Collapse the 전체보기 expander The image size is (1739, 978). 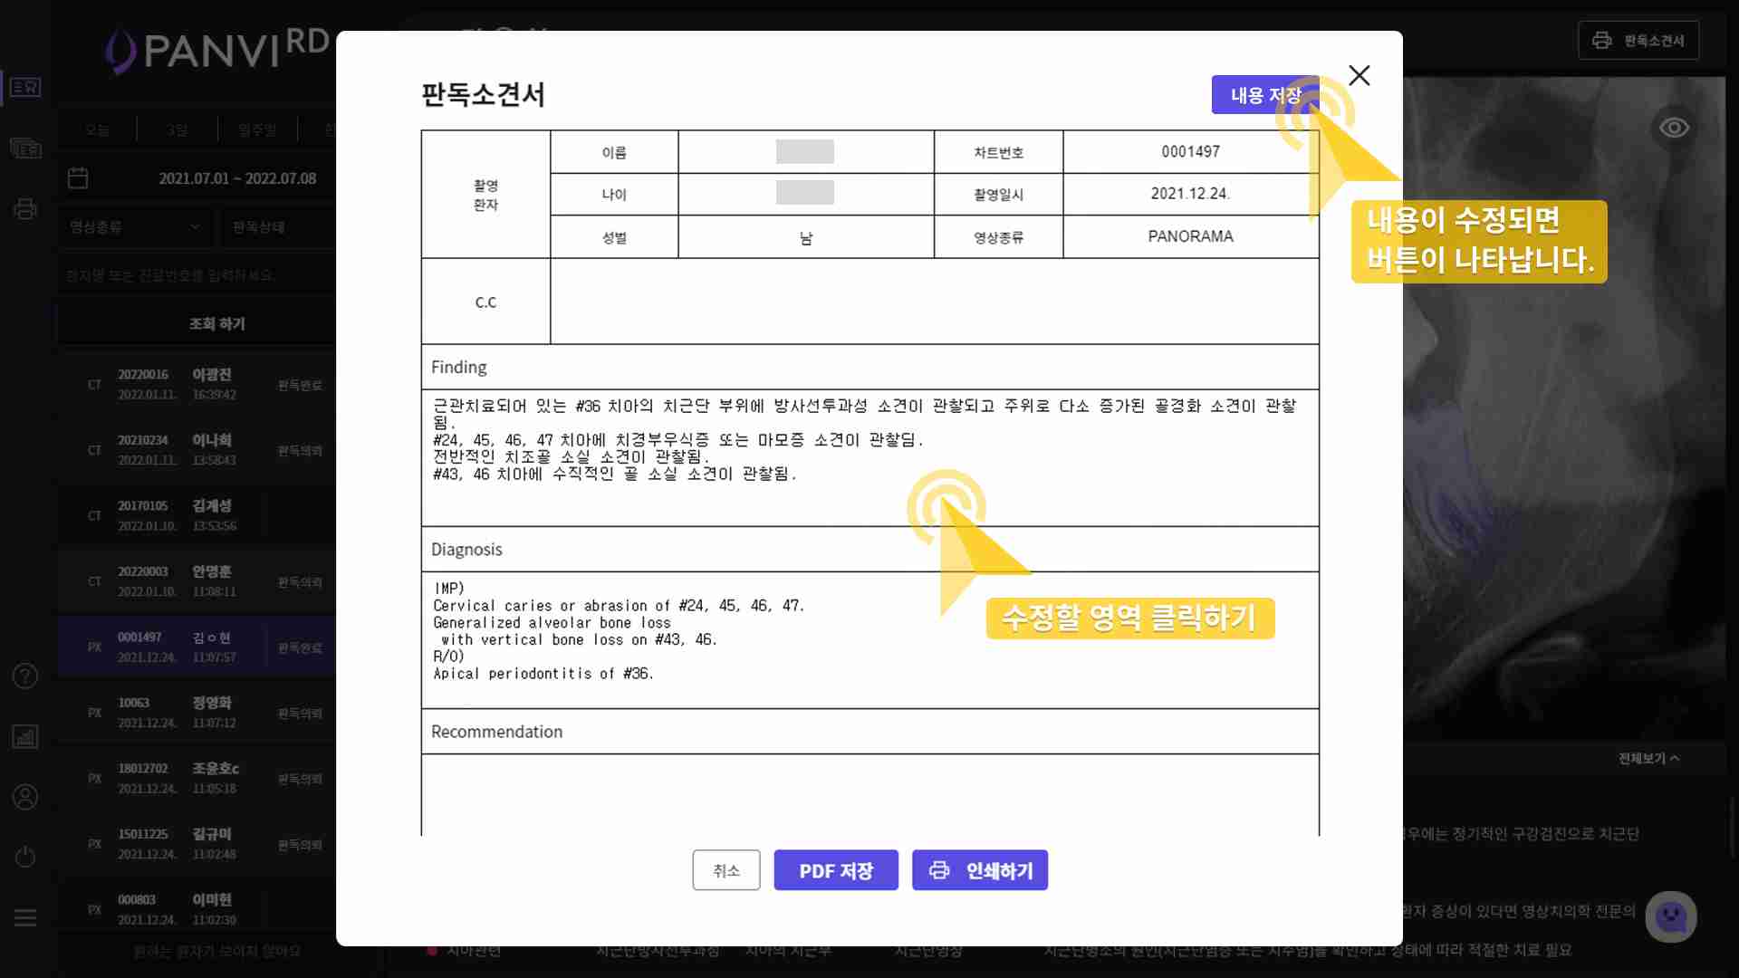tap(1648, 758)
